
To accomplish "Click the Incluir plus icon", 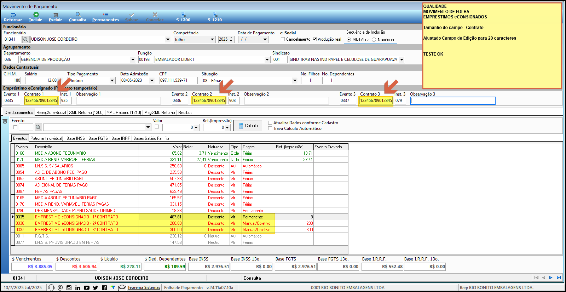I will click(x=36, y=15).
